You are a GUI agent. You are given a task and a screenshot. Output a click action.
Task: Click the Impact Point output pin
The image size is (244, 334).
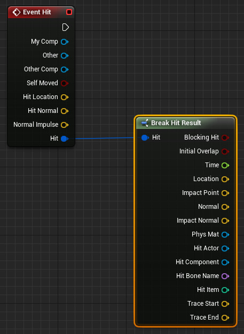click(225, 193)
